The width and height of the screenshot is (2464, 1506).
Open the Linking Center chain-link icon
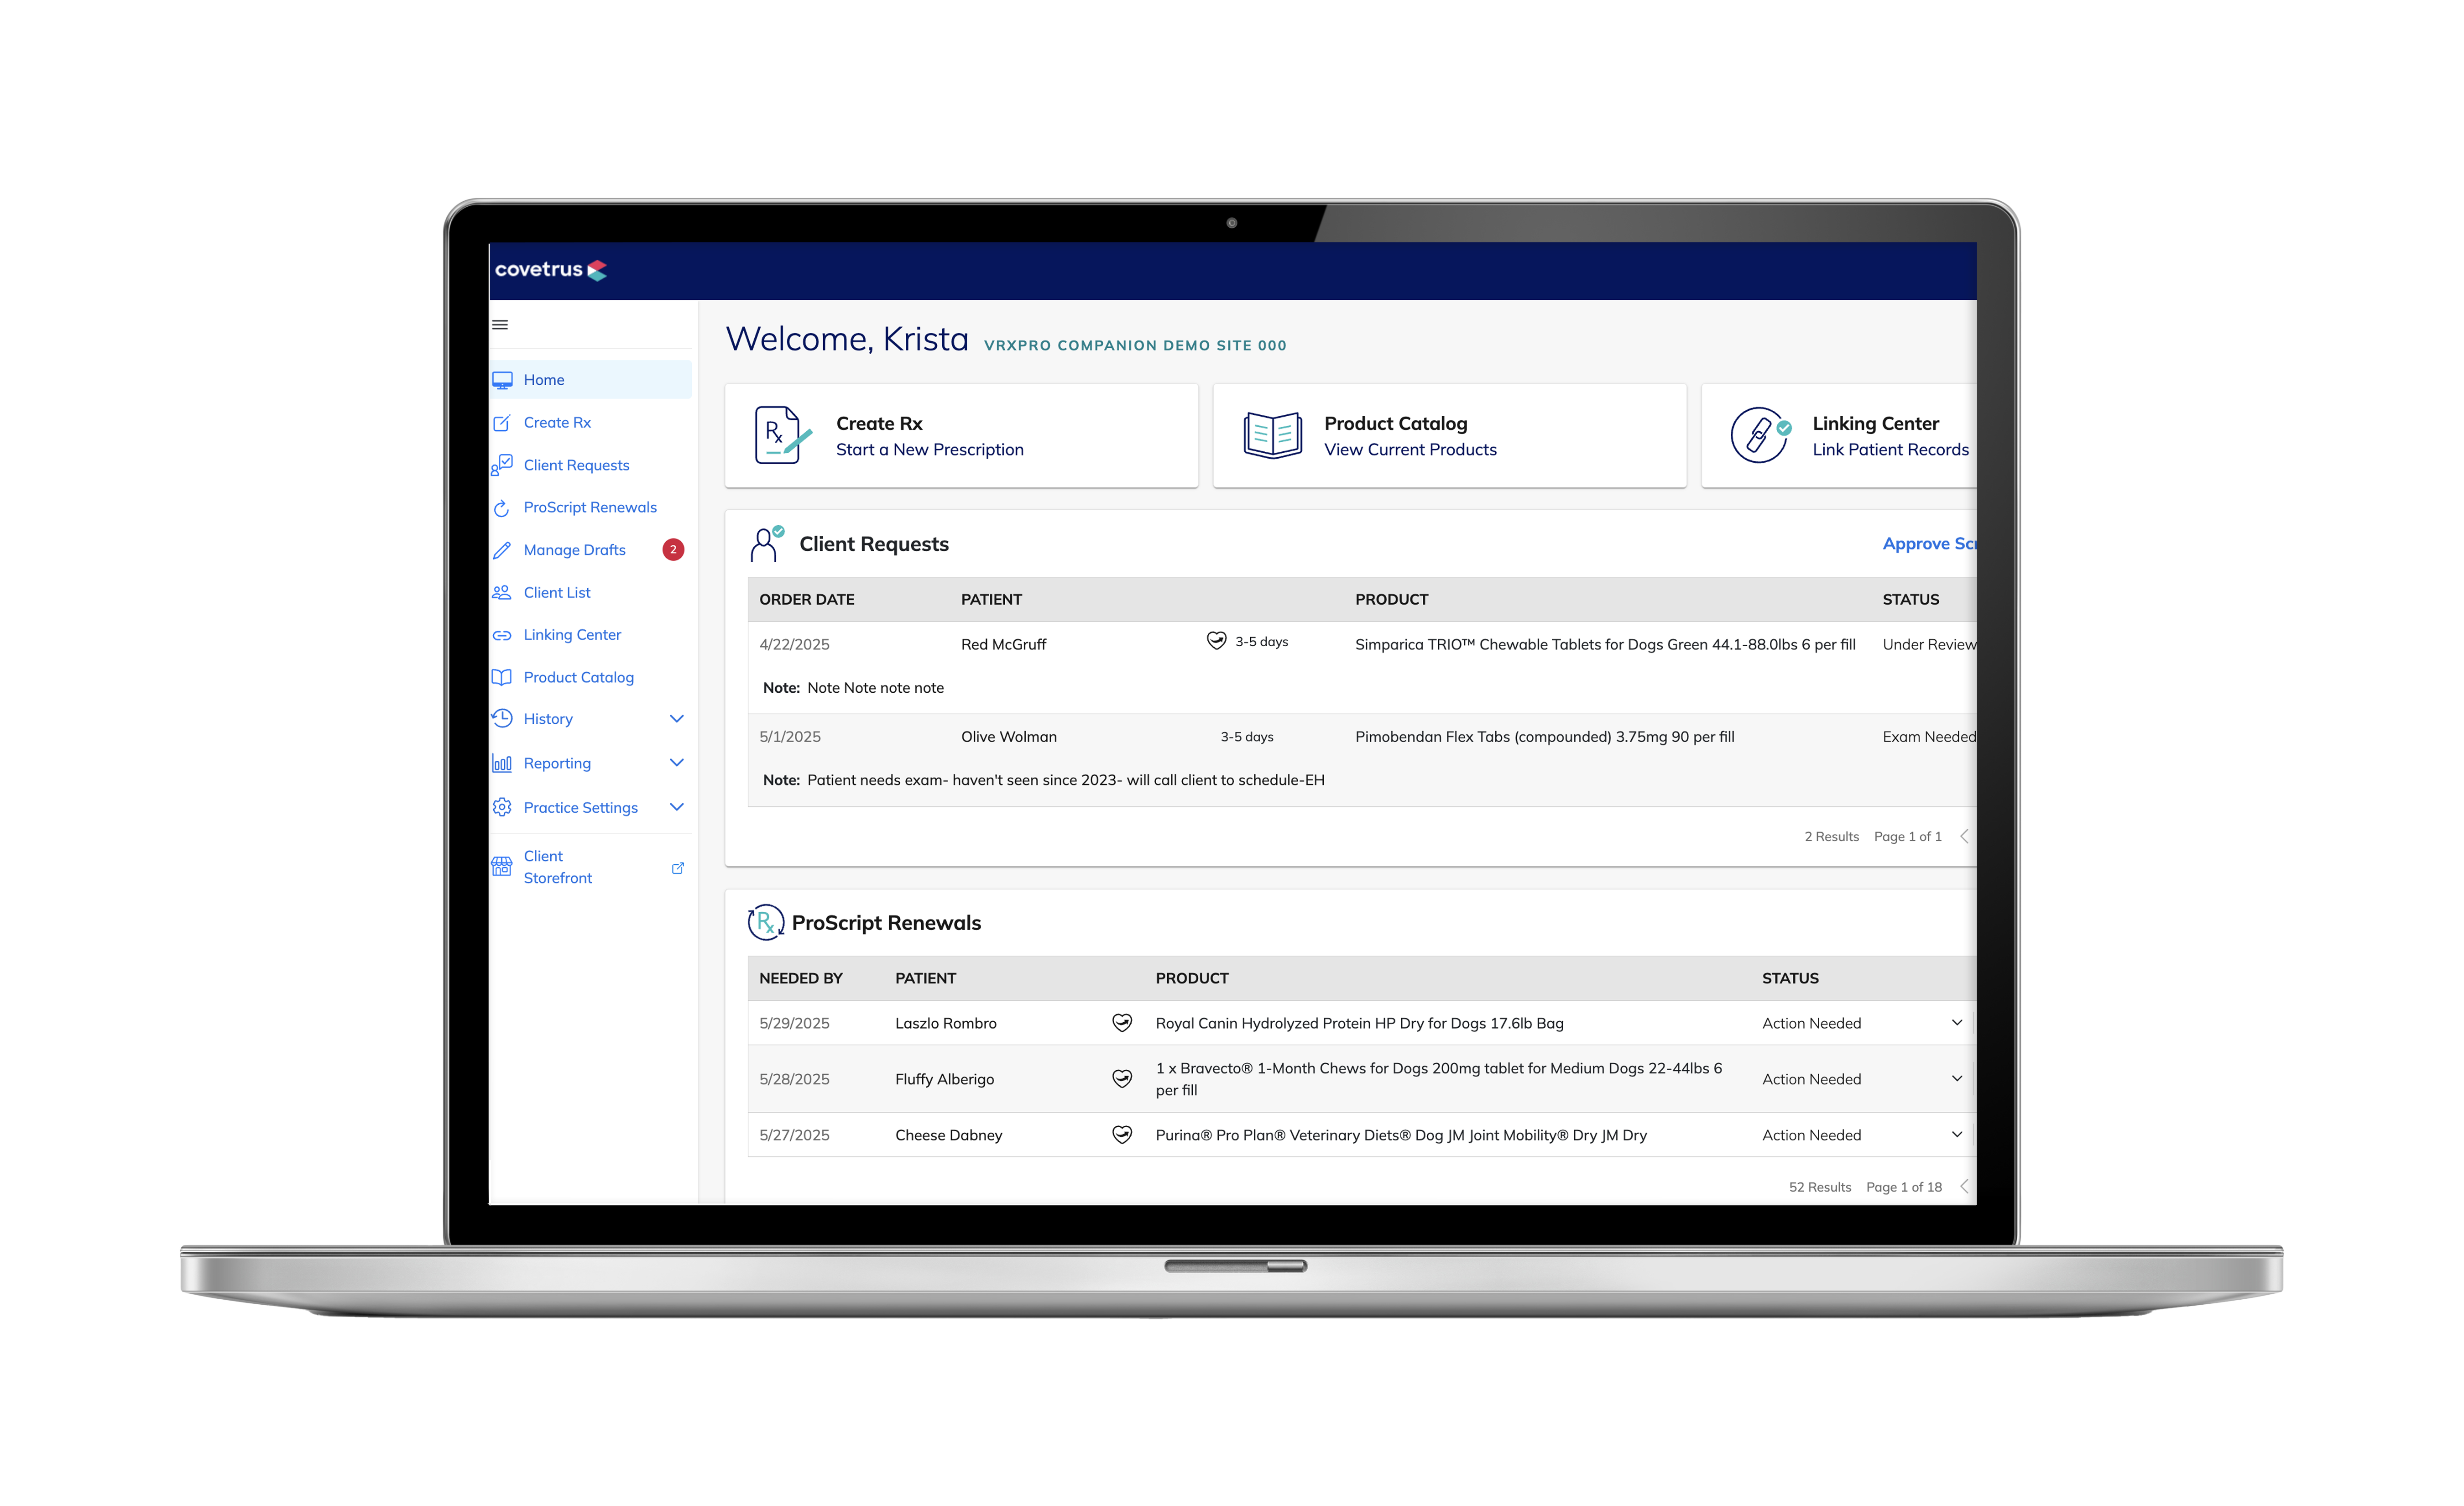[x=503, y=634]
